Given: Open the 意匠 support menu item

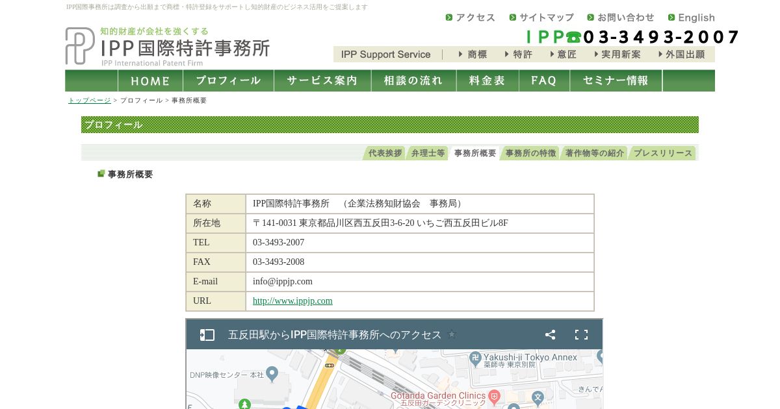Looking at the screenshot, I should [x=563, y=55].
